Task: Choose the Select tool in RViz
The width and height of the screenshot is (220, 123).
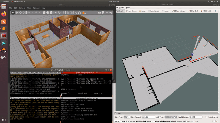Action: 142,11
